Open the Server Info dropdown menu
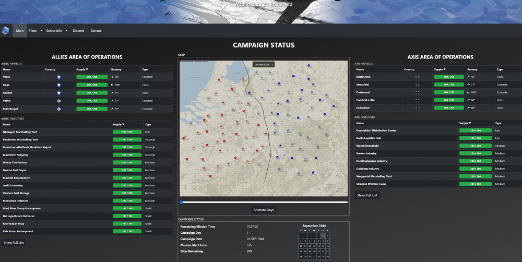522x262 pixels. pyautogui.click(x=56, y=31)
